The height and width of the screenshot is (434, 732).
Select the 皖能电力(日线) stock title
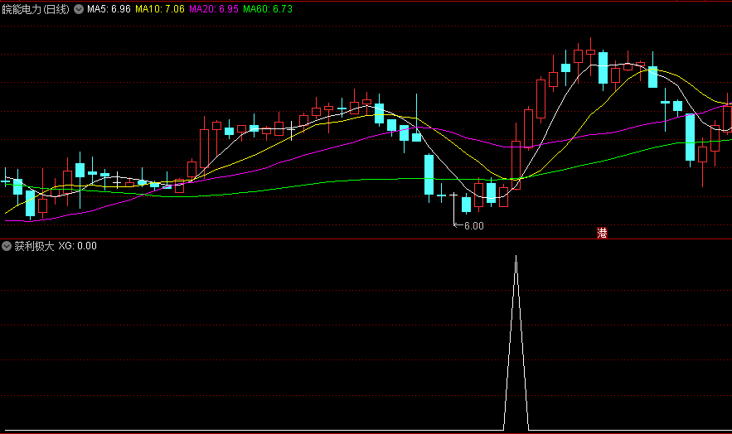(x=36, y=9)
